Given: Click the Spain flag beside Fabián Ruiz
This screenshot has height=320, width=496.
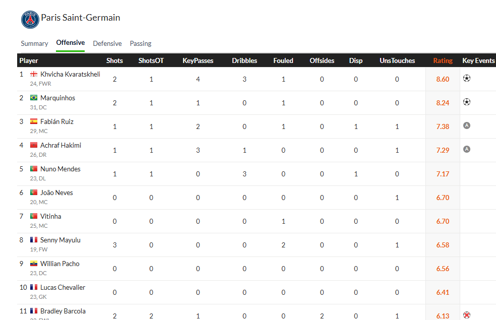Looking at the screenshot, I should [34, 121].
